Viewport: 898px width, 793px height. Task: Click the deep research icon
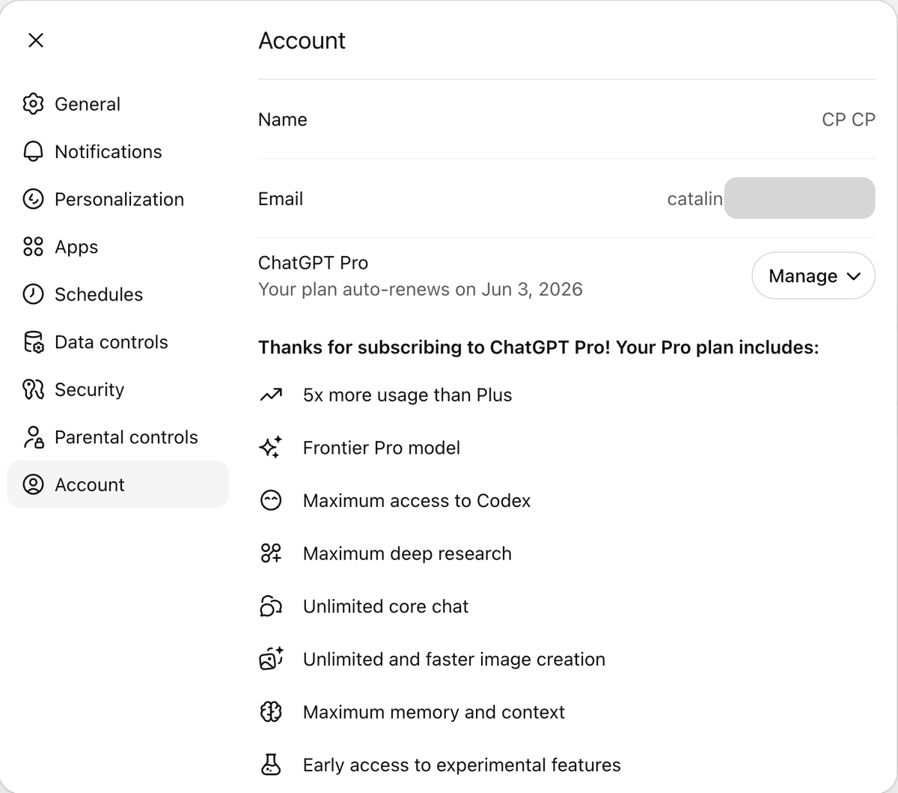coord(270,553)
